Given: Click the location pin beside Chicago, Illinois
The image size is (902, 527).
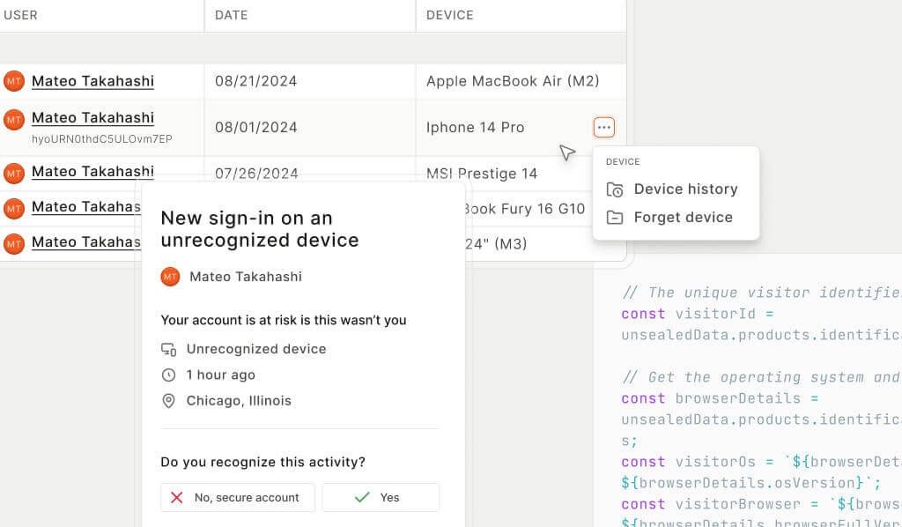Looking at the screenshot, I should 169,400.
